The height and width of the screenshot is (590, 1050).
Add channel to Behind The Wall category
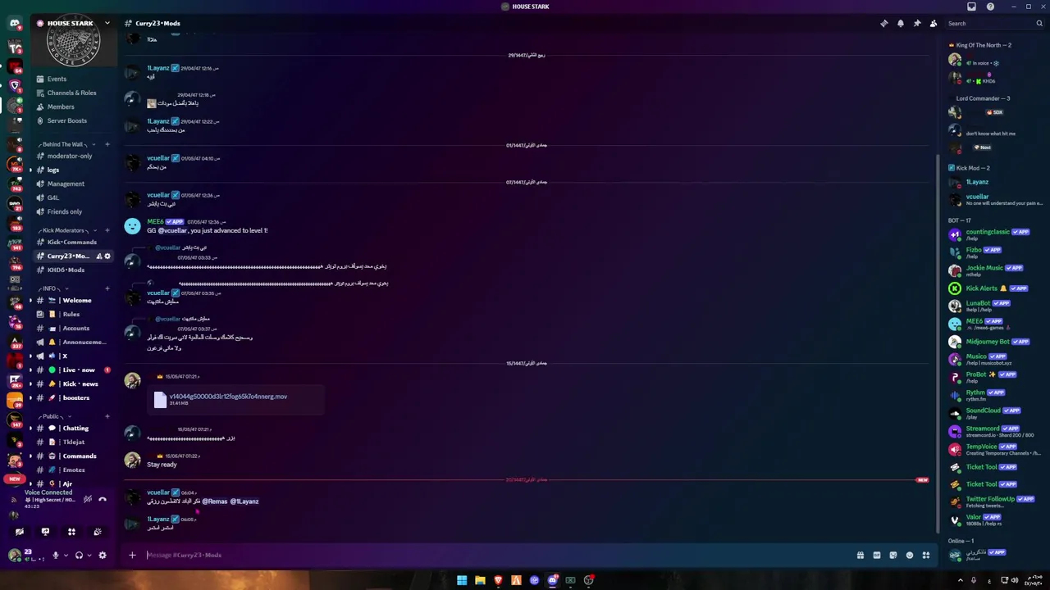[x=107, y=144]
